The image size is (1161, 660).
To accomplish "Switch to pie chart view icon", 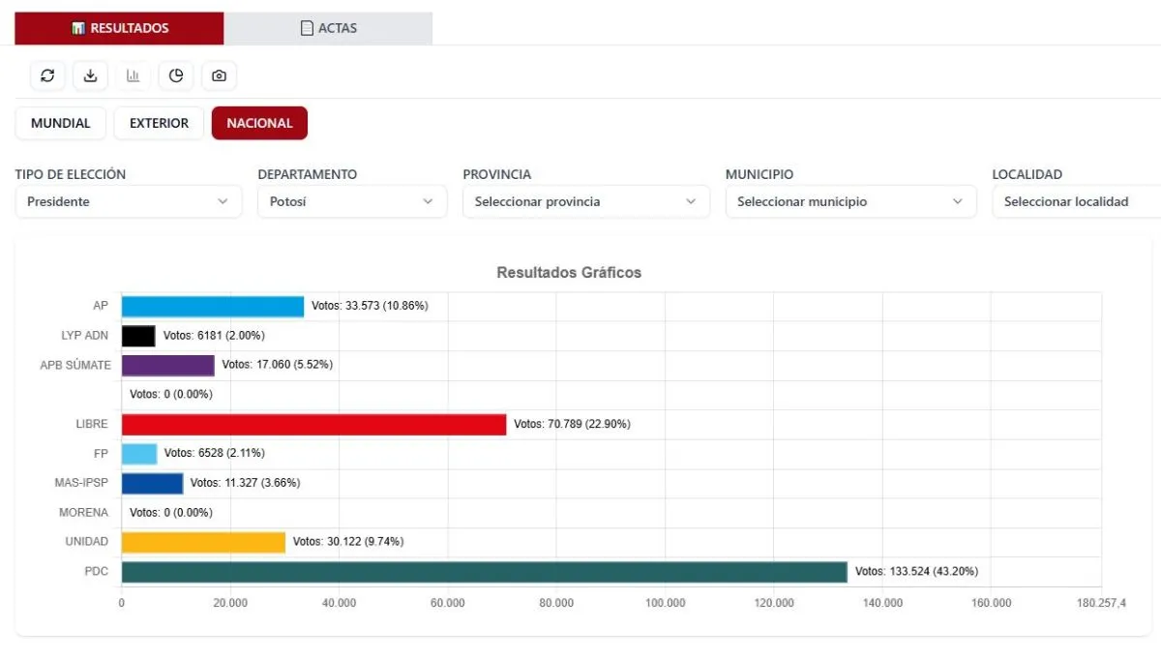I will point(176,75).
